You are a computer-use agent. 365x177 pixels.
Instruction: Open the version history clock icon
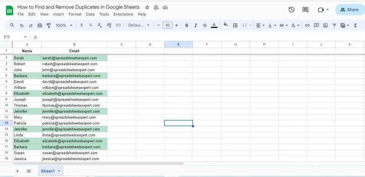292,10
